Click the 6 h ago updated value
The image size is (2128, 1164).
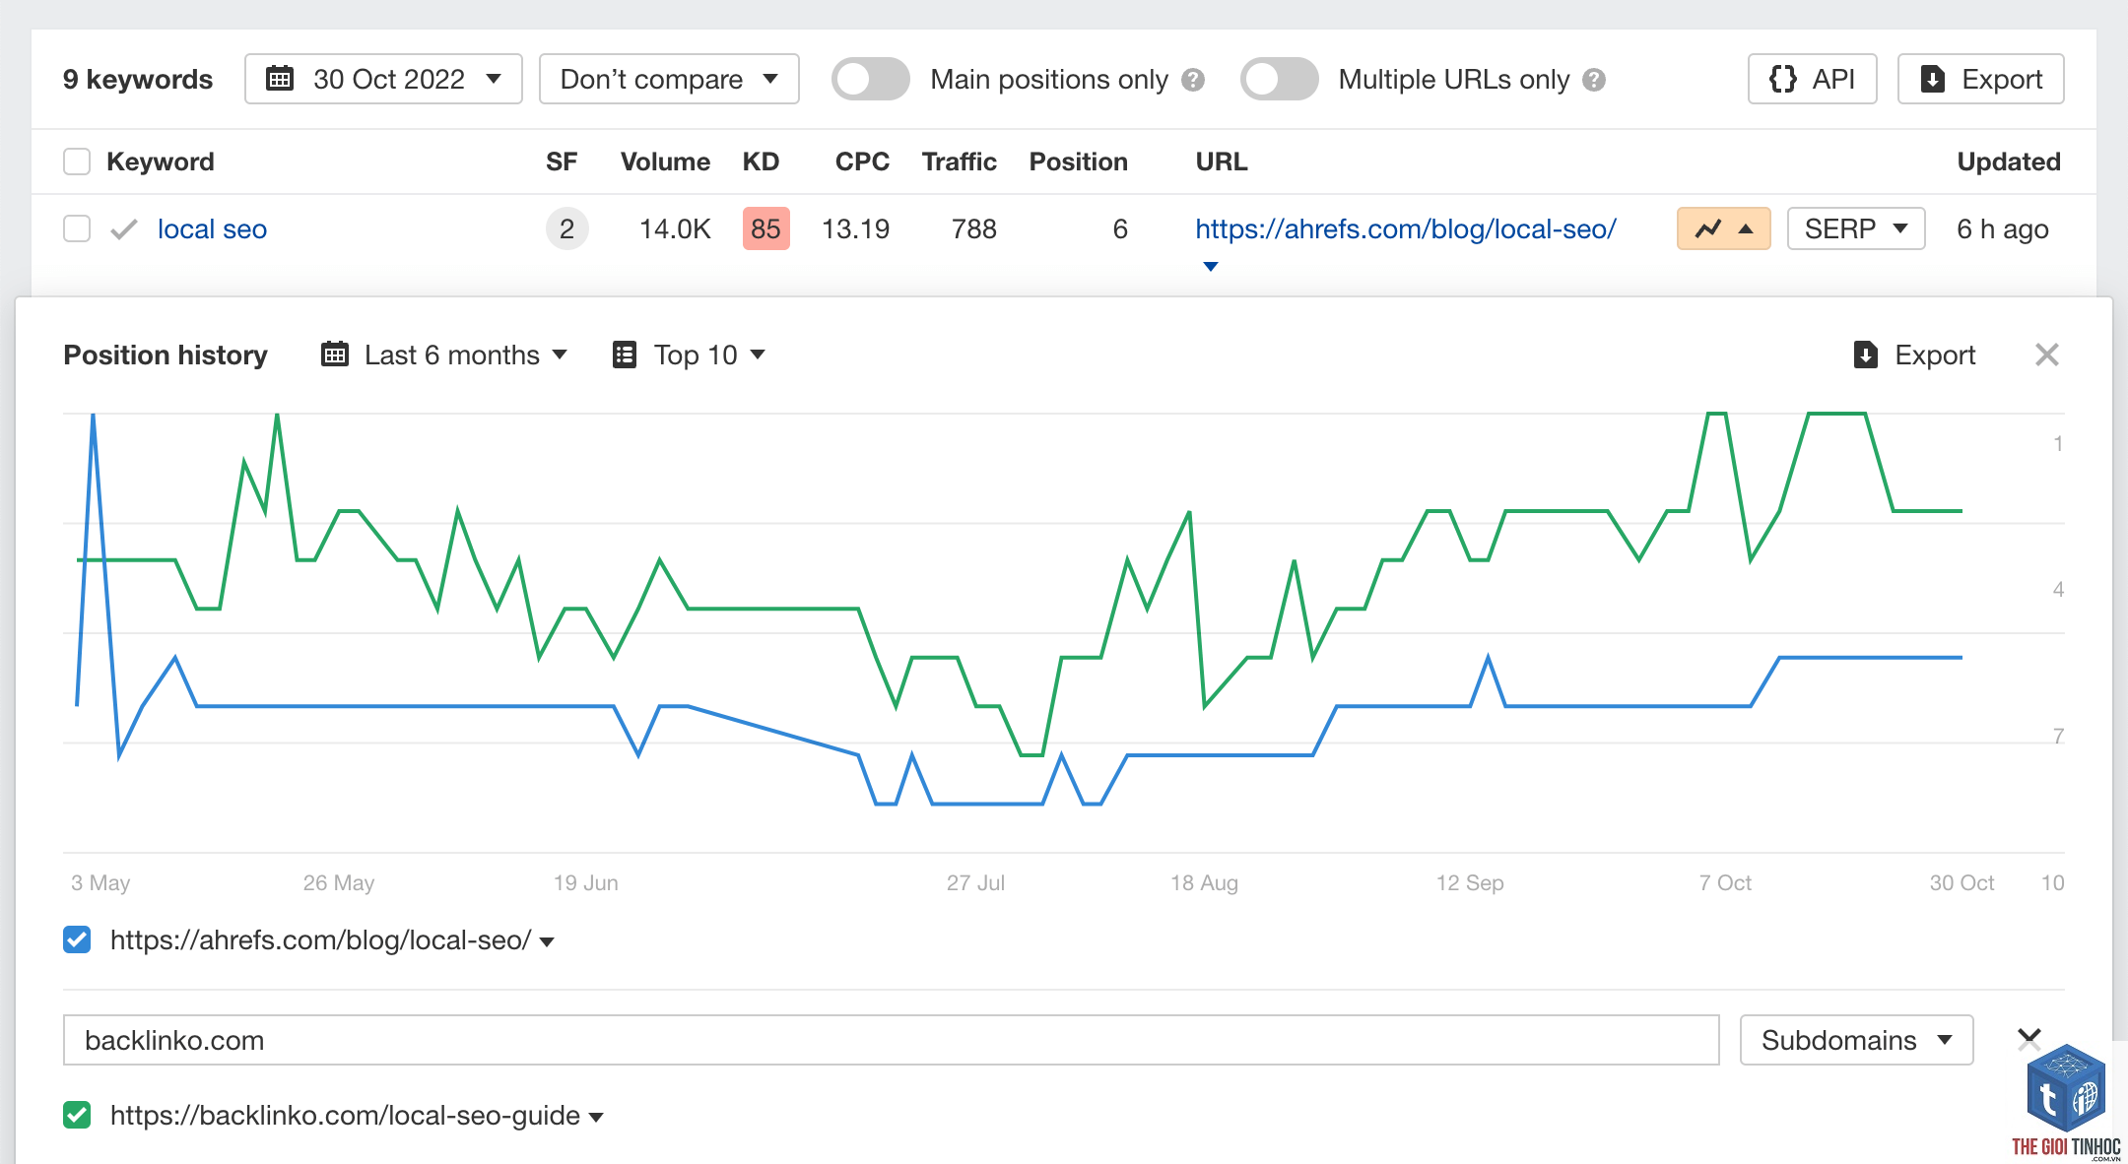point(2002,229)
